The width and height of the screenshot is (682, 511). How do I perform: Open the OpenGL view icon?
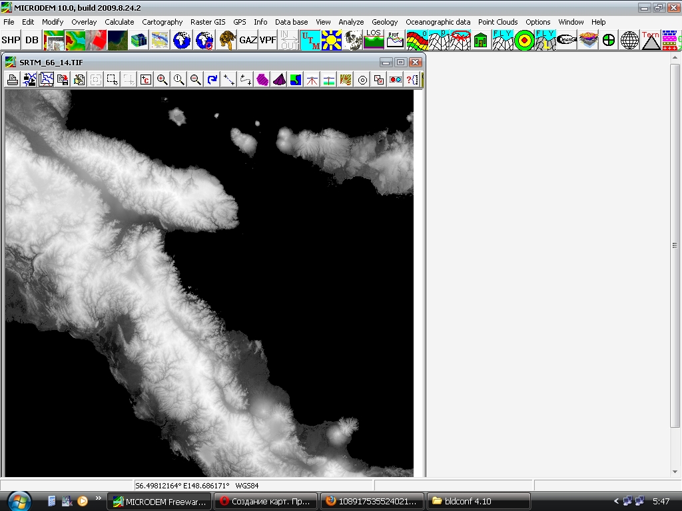pyautogui.click(x=567, y=40)
